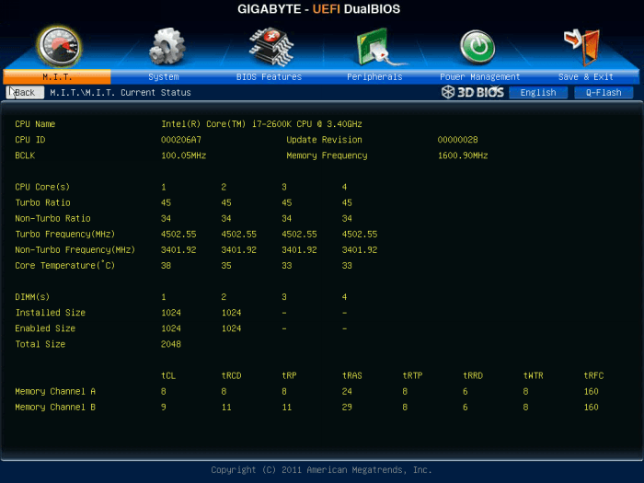Select the Save & Exit tab
644x483 pixels.
[x=586, y=76]
